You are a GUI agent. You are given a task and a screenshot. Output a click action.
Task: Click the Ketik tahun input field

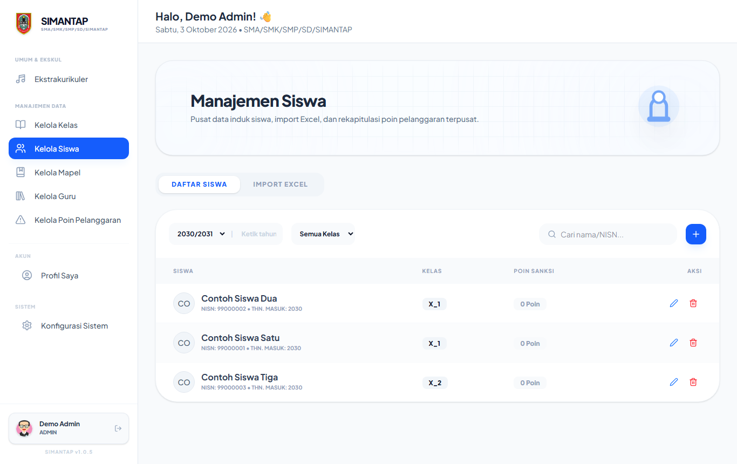pos(258,234)
